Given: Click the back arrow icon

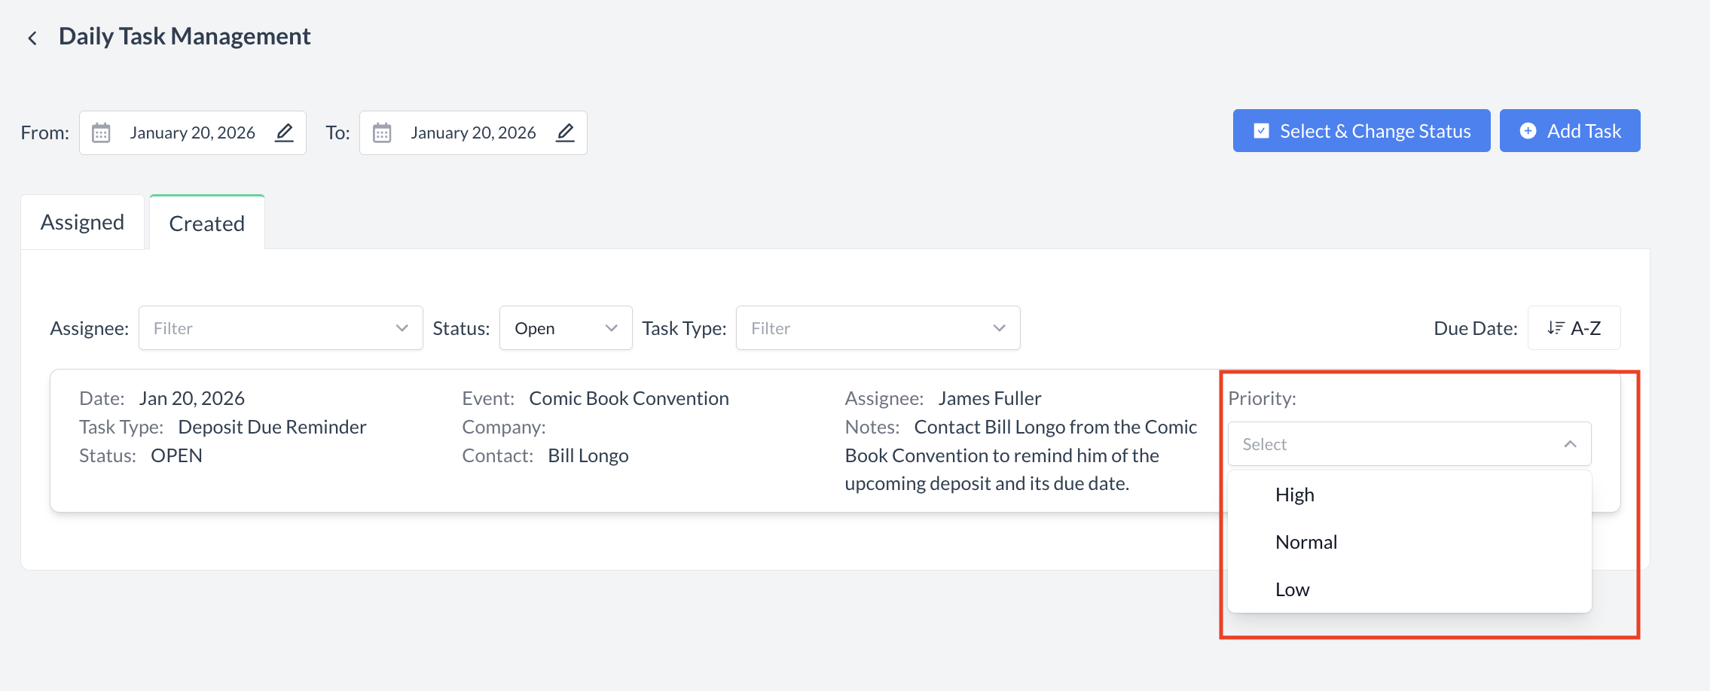Looking at the screenshot, I should tap(32, 38).
